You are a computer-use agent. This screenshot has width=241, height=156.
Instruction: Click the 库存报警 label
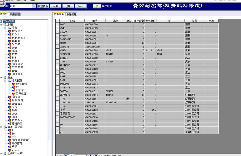click(x=107, y=6)
